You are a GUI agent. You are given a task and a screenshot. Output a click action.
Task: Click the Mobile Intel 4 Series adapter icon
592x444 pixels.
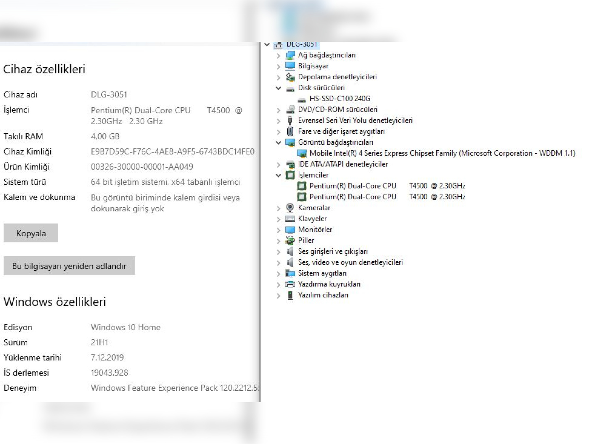pyautogui.click(x=302, y=153)
